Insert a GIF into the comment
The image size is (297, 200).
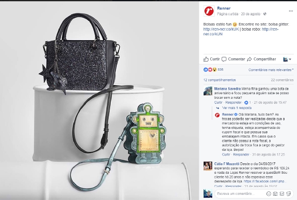pos(282,194)
